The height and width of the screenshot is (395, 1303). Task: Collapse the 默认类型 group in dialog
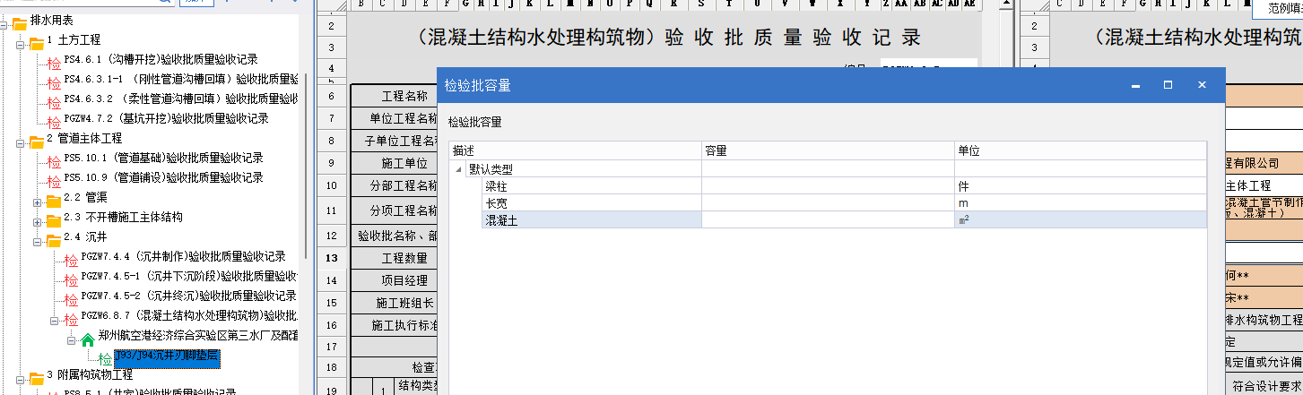click(458, 169)
